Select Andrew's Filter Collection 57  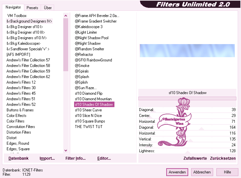point(28,60)
